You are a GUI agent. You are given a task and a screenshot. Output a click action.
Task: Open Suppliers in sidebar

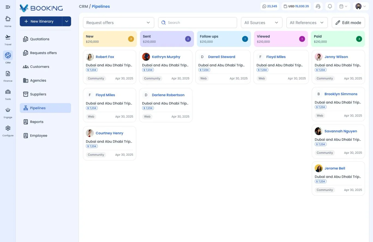click(45, 94)
